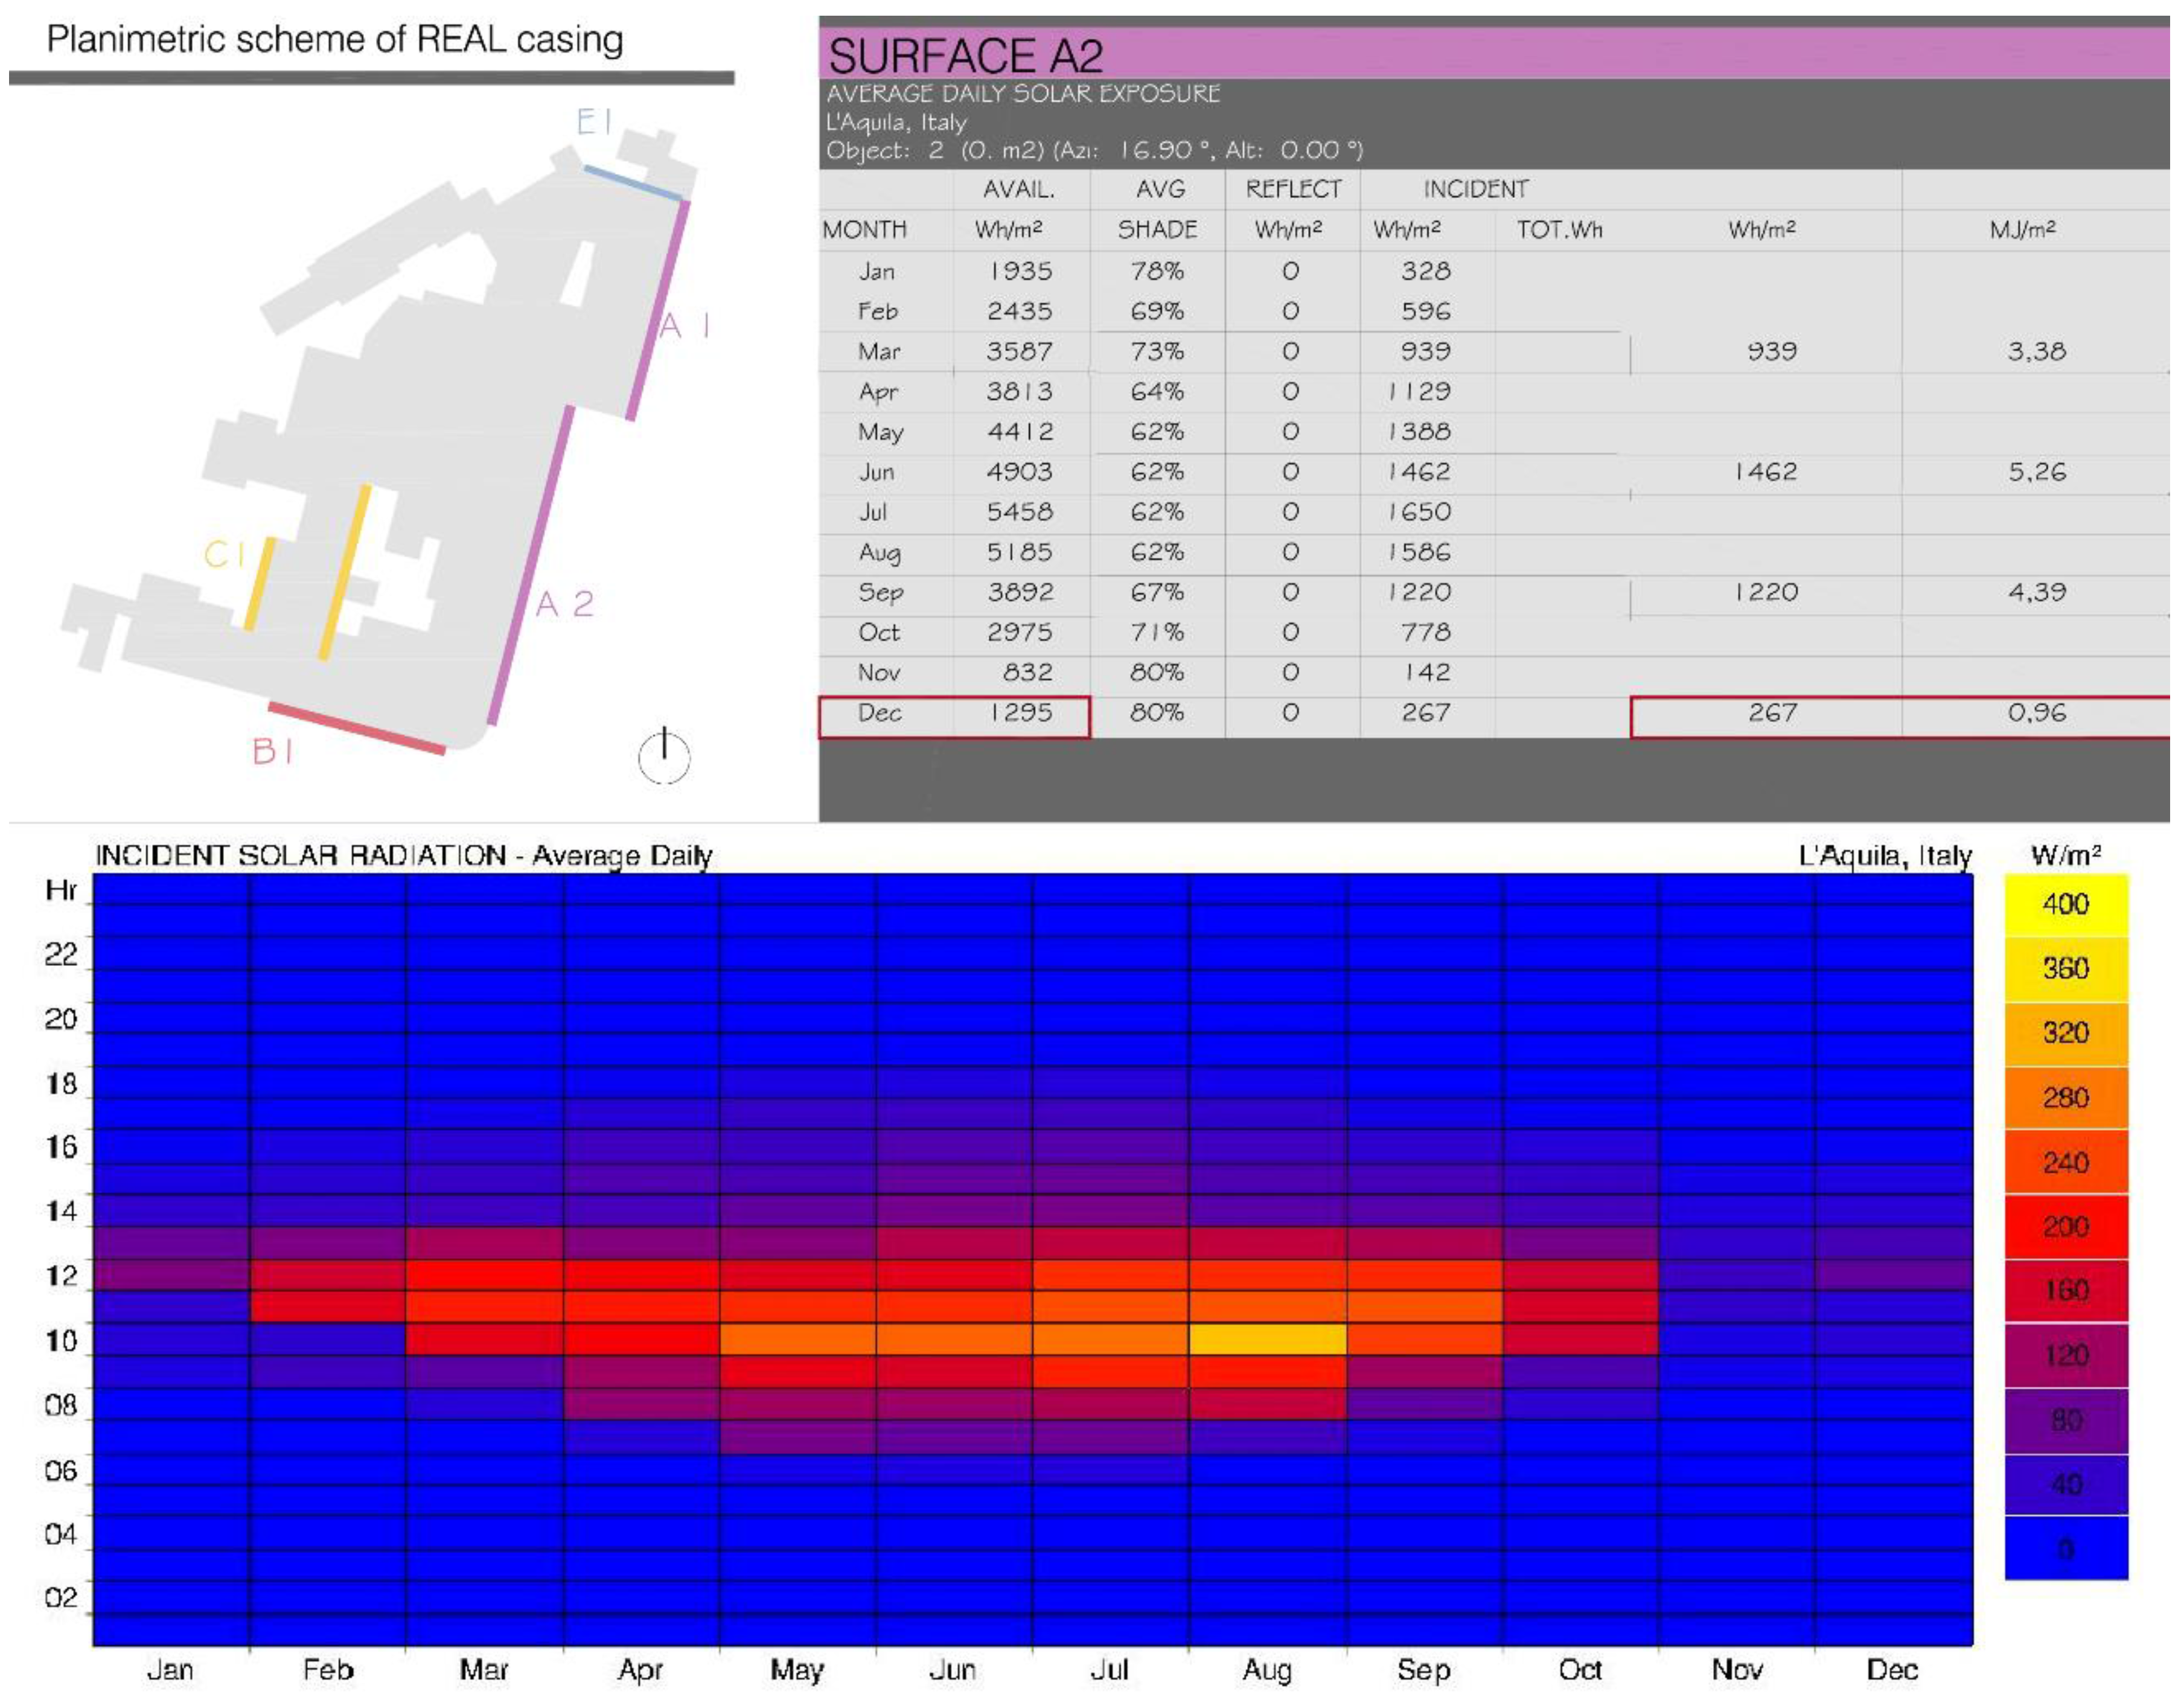This screenshot has height=1694, width=2184.
Task: Click the north arrow compass symbol
Action: coord(664,757)
